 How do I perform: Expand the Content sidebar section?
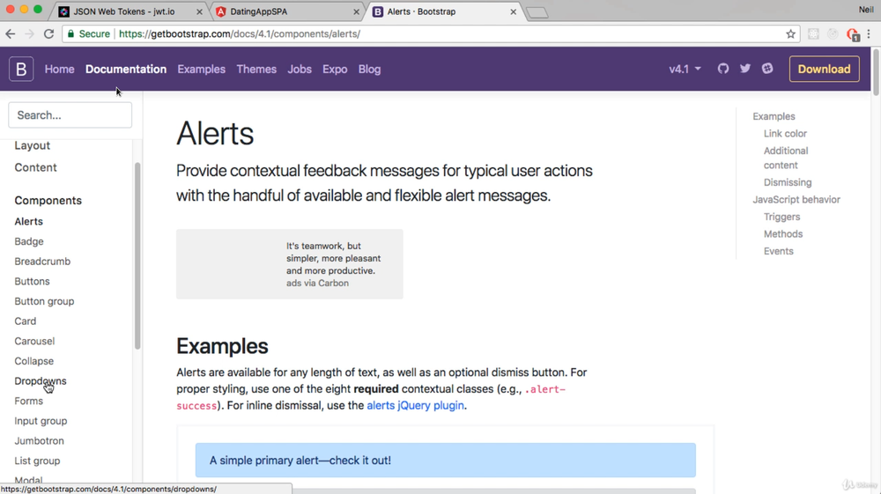tap(35, 167)
